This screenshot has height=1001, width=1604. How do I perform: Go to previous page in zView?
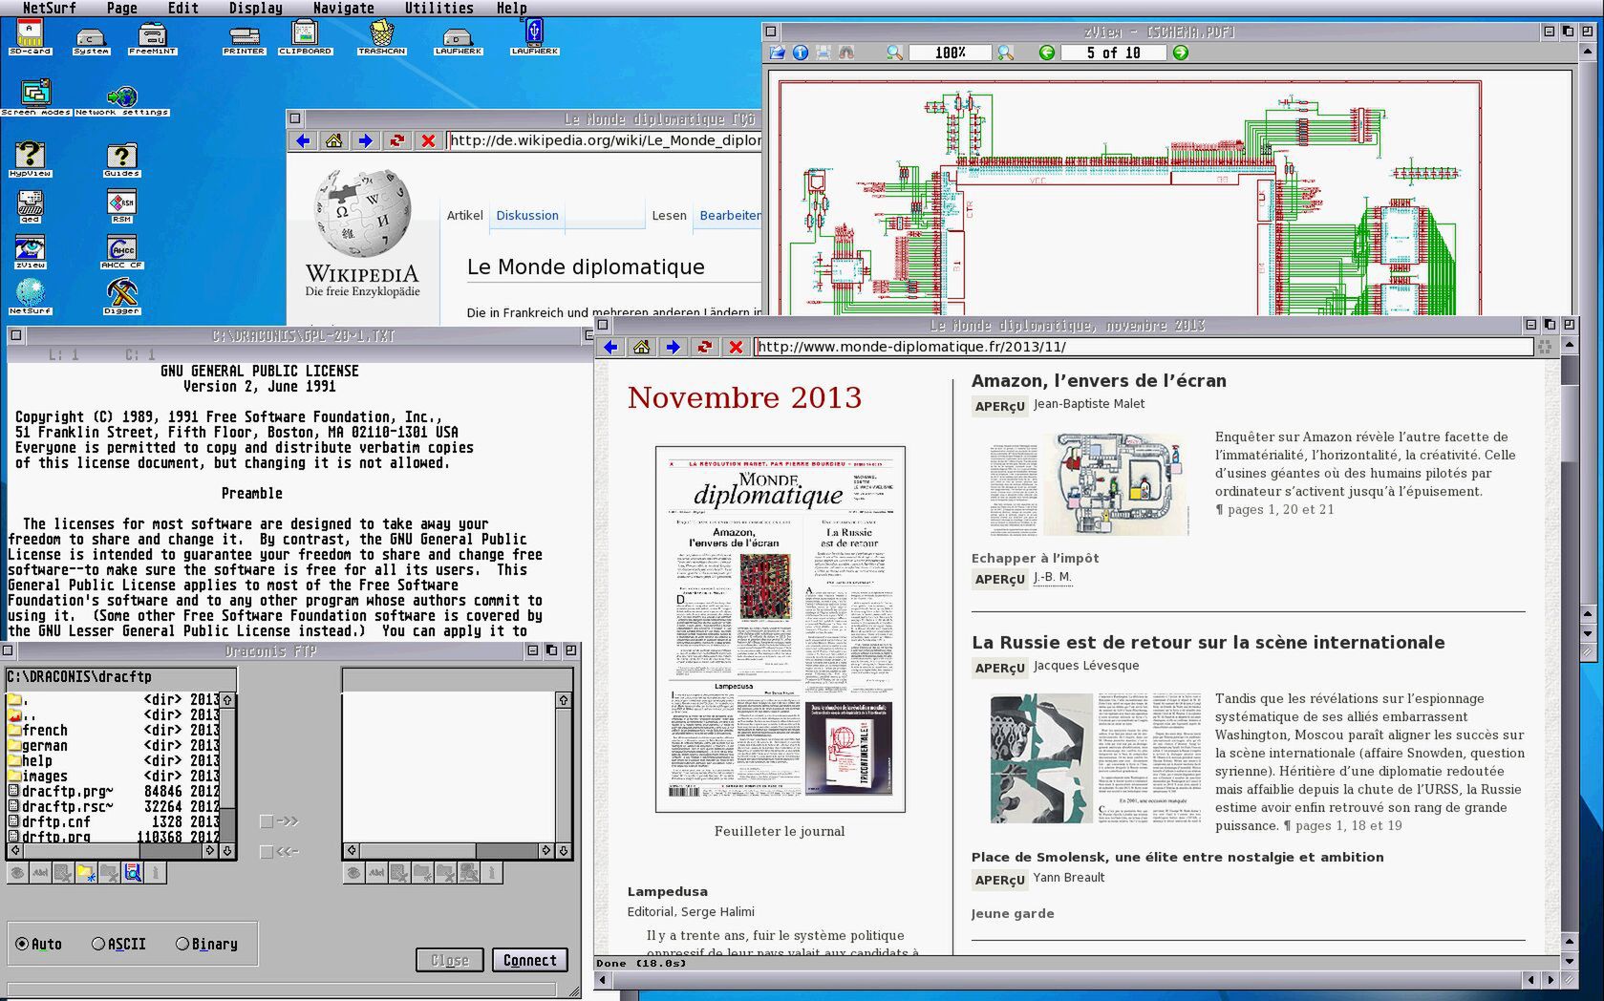(1047, 53)
